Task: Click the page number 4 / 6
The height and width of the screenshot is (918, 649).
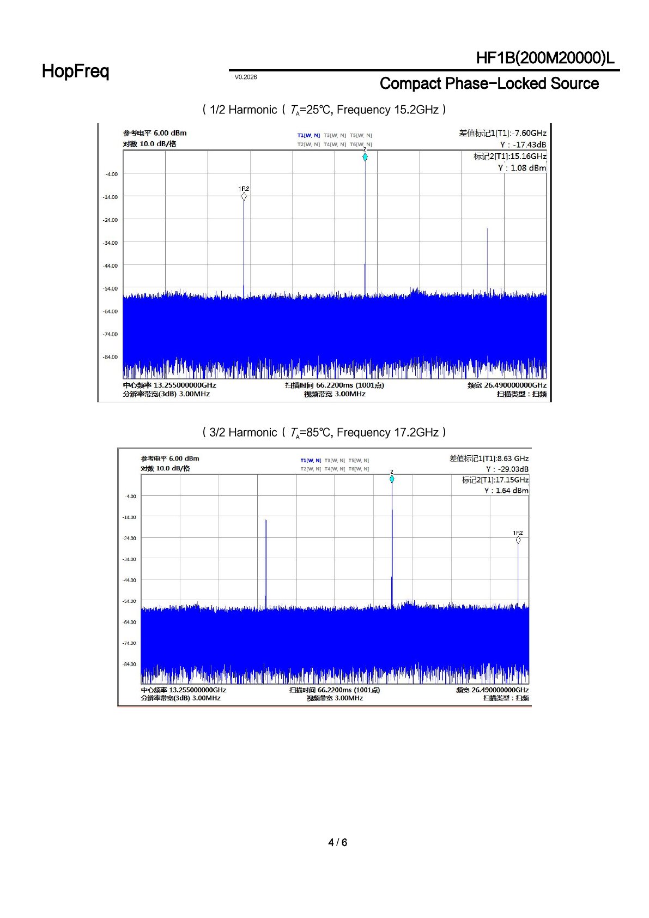Action: click(x=337, y=842)
